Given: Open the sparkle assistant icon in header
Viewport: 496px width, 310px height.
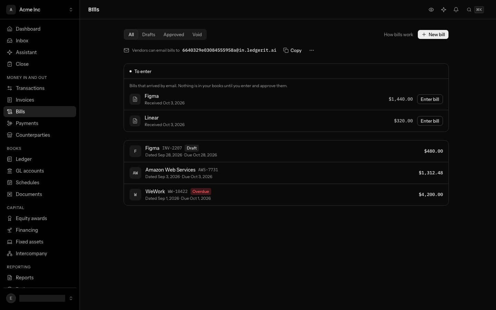Looking at the screenshot, I should [444, 10].
